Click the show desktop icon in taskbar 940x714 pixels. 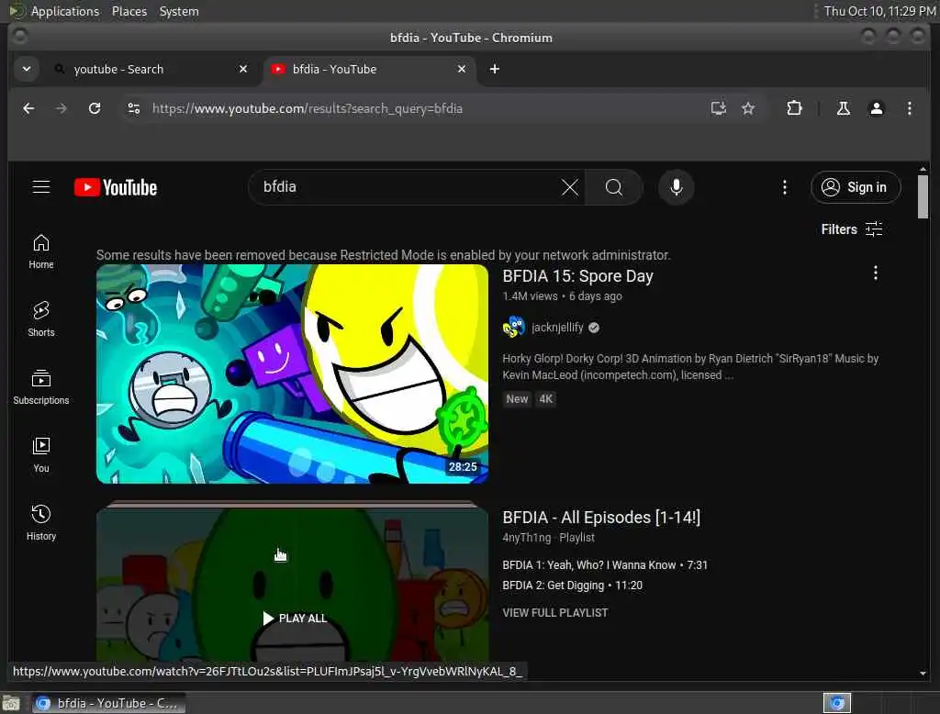tap(11, 703)
